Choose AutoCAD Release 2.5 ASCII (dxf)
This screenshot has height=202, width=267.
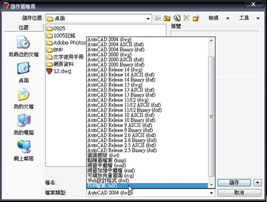point(147,145)
